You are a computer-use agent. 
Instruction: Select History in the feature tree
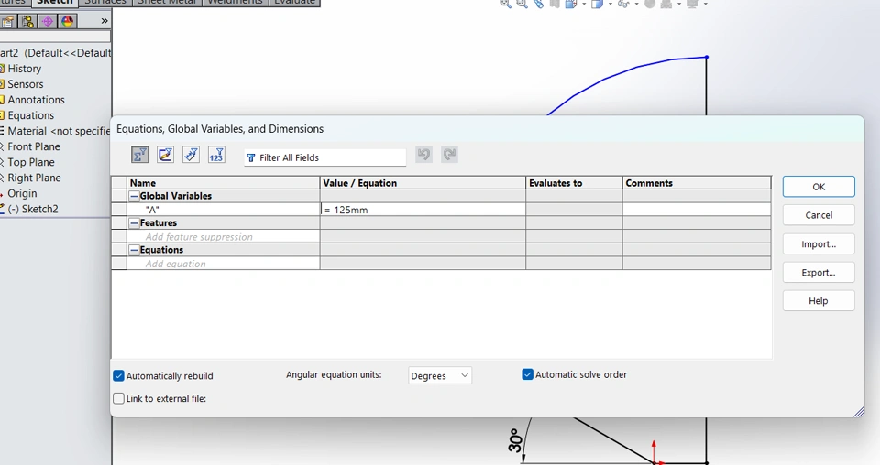pyautogui.click(x=24, y=69)
